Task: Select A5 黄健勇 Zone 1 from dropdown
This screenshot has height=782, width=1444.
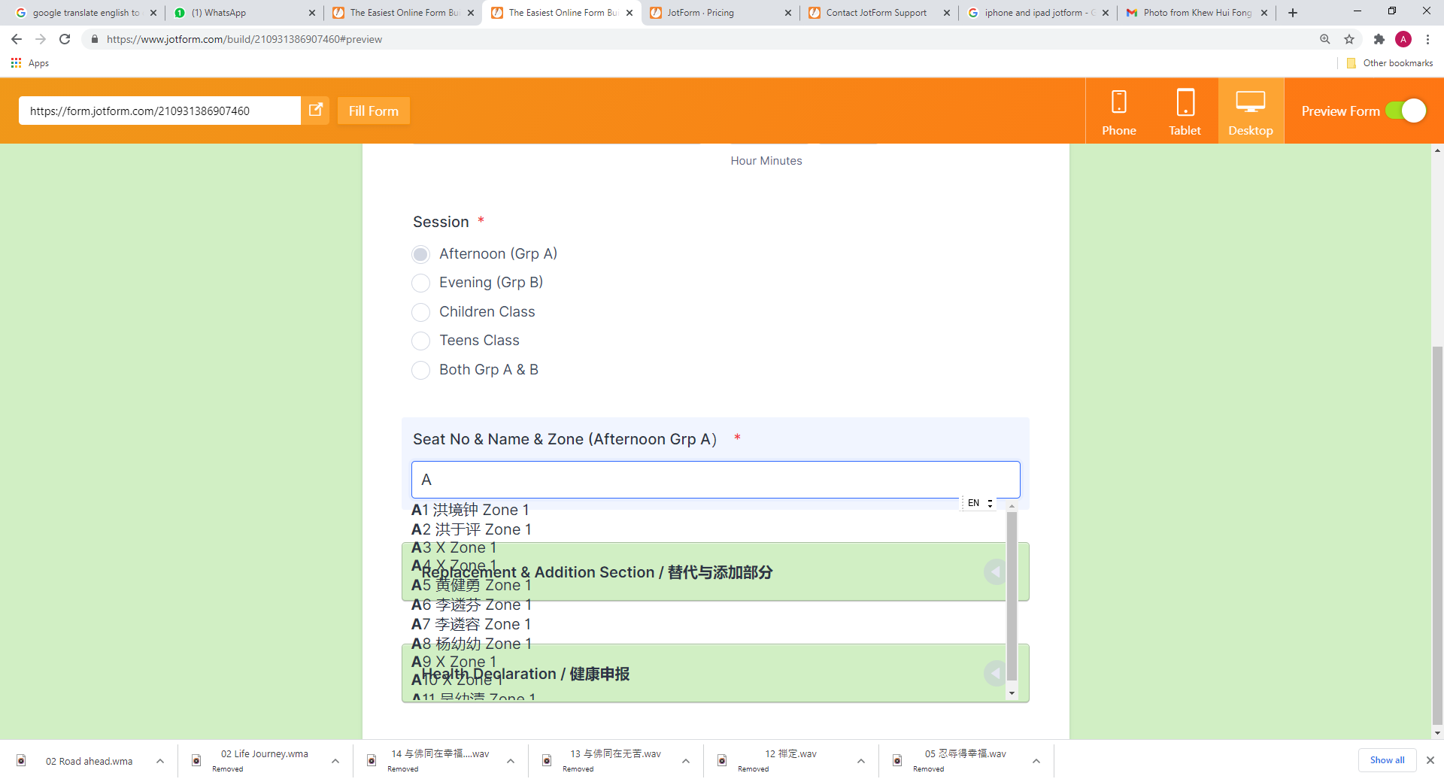Action: (472, 586)
